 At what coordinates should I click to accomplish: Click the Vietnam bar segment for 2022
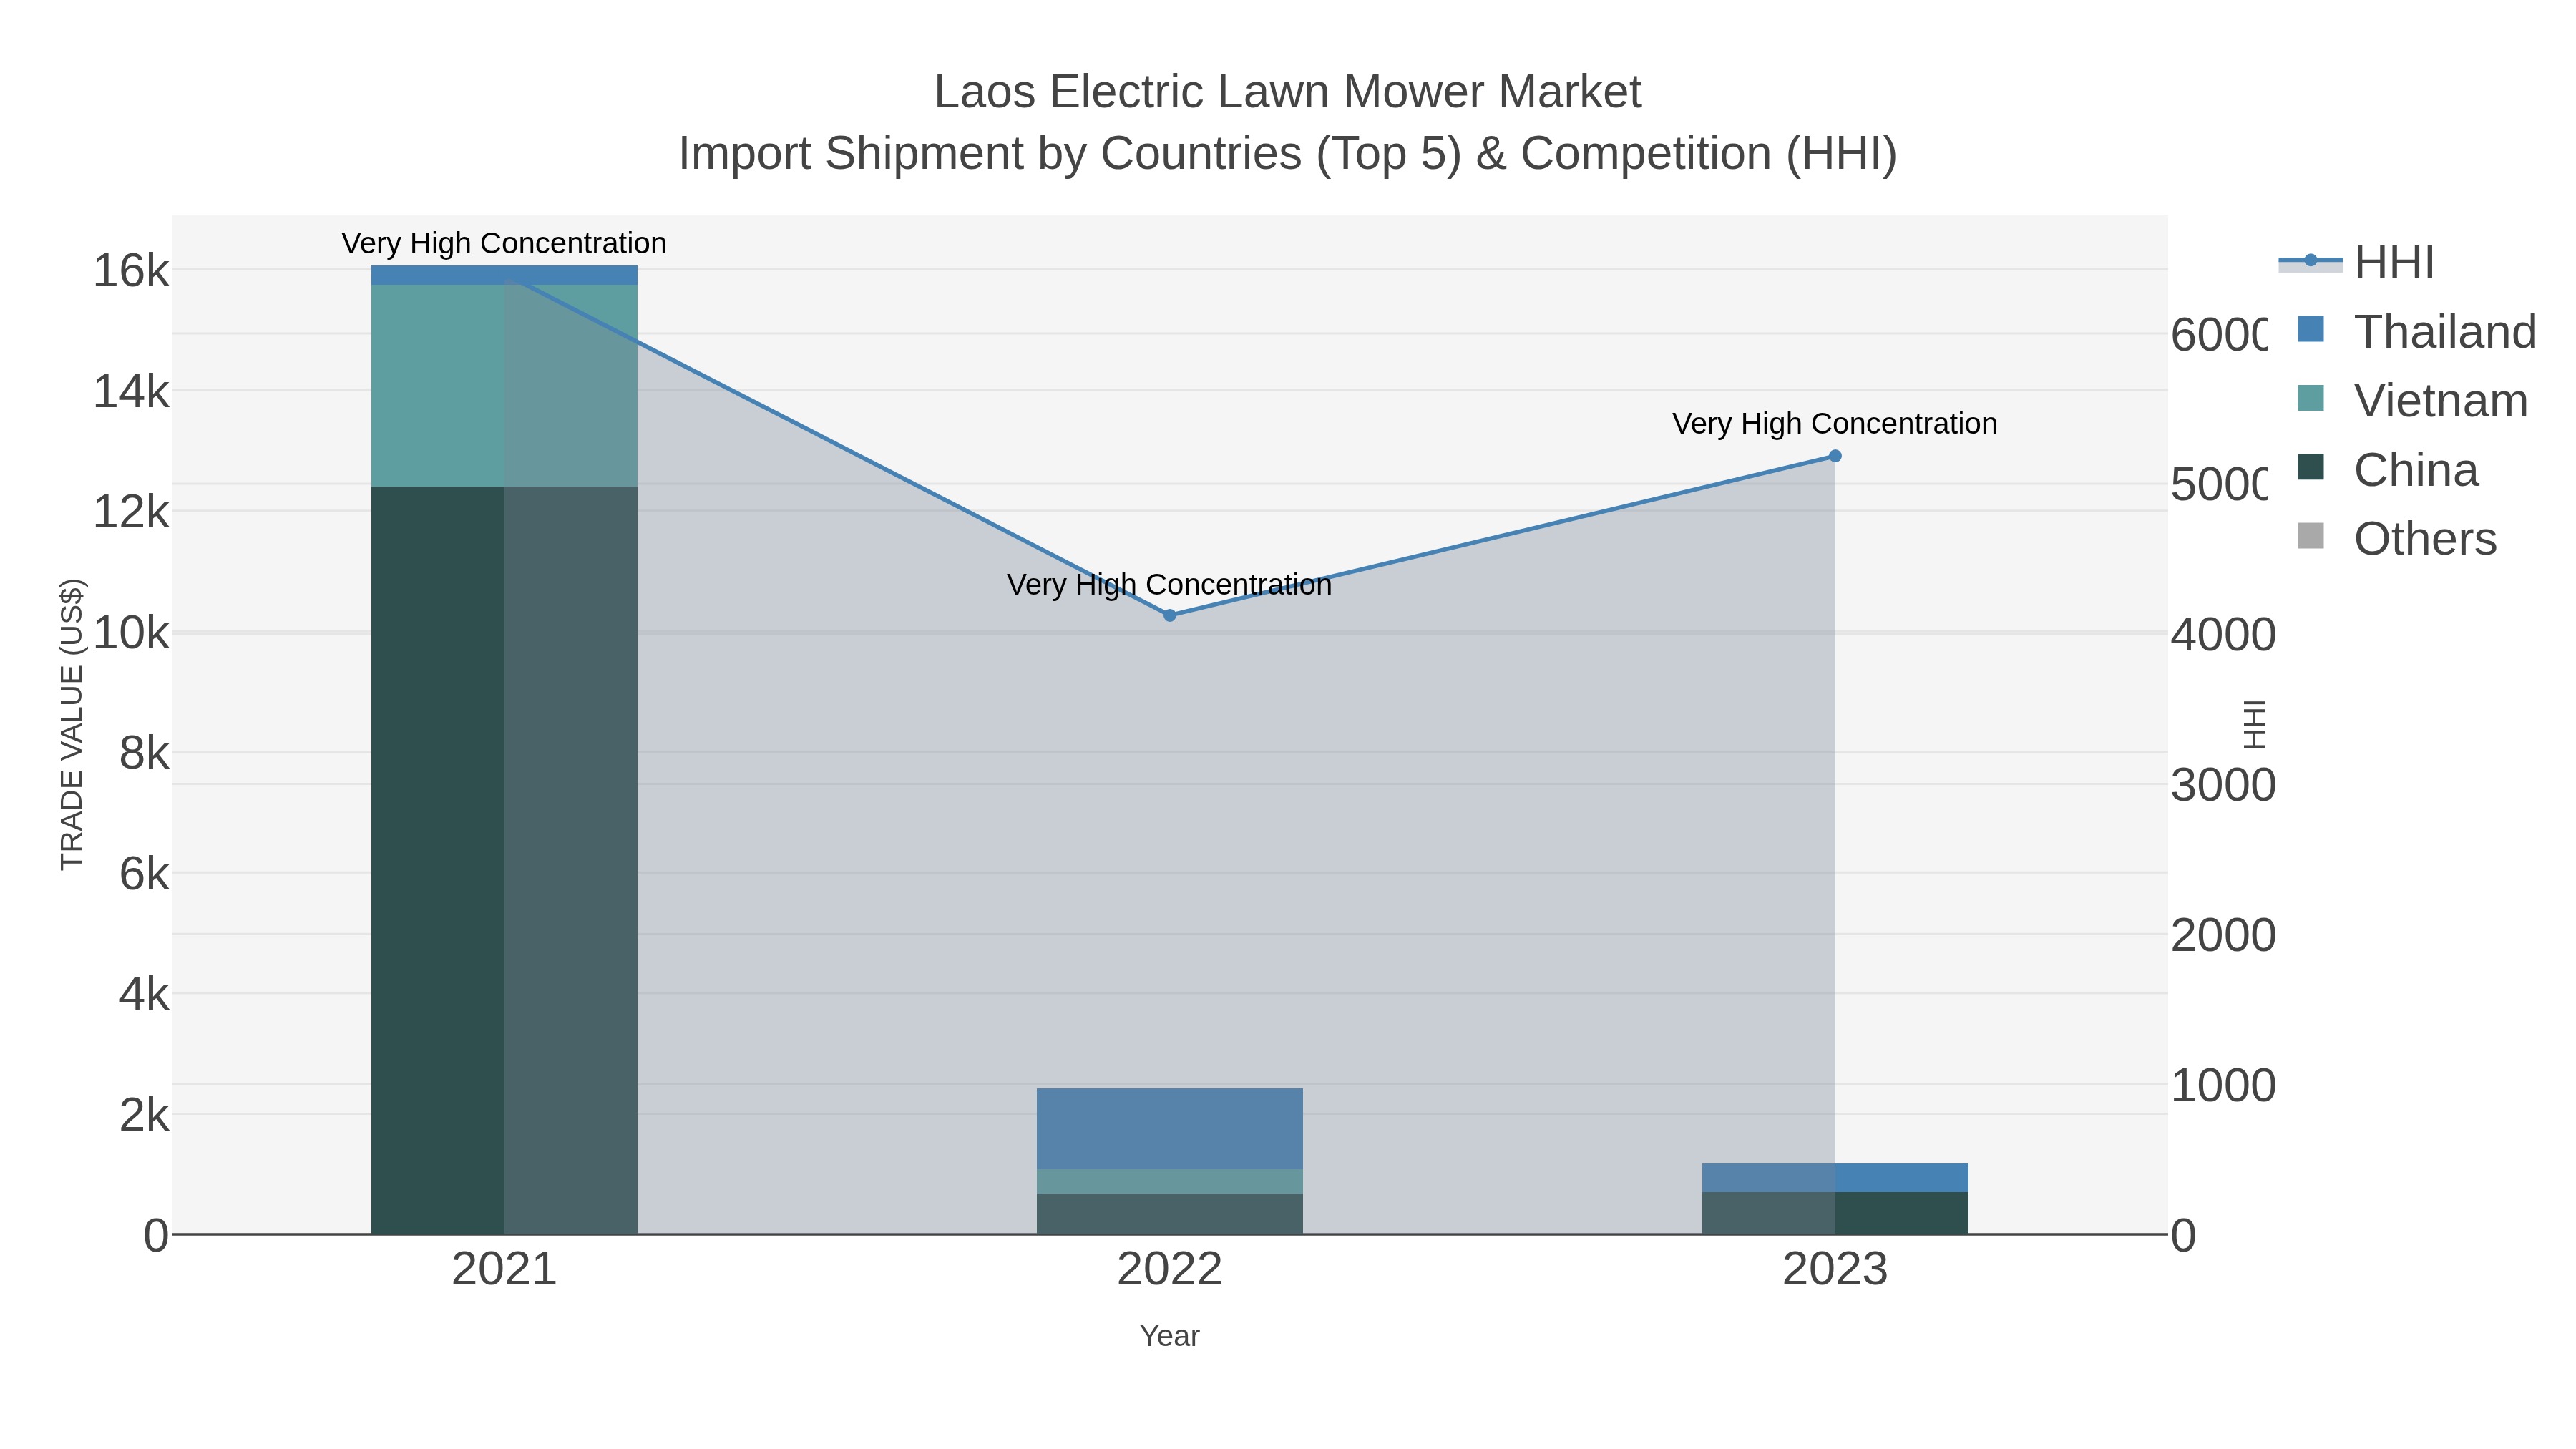click(1170, 1181)
